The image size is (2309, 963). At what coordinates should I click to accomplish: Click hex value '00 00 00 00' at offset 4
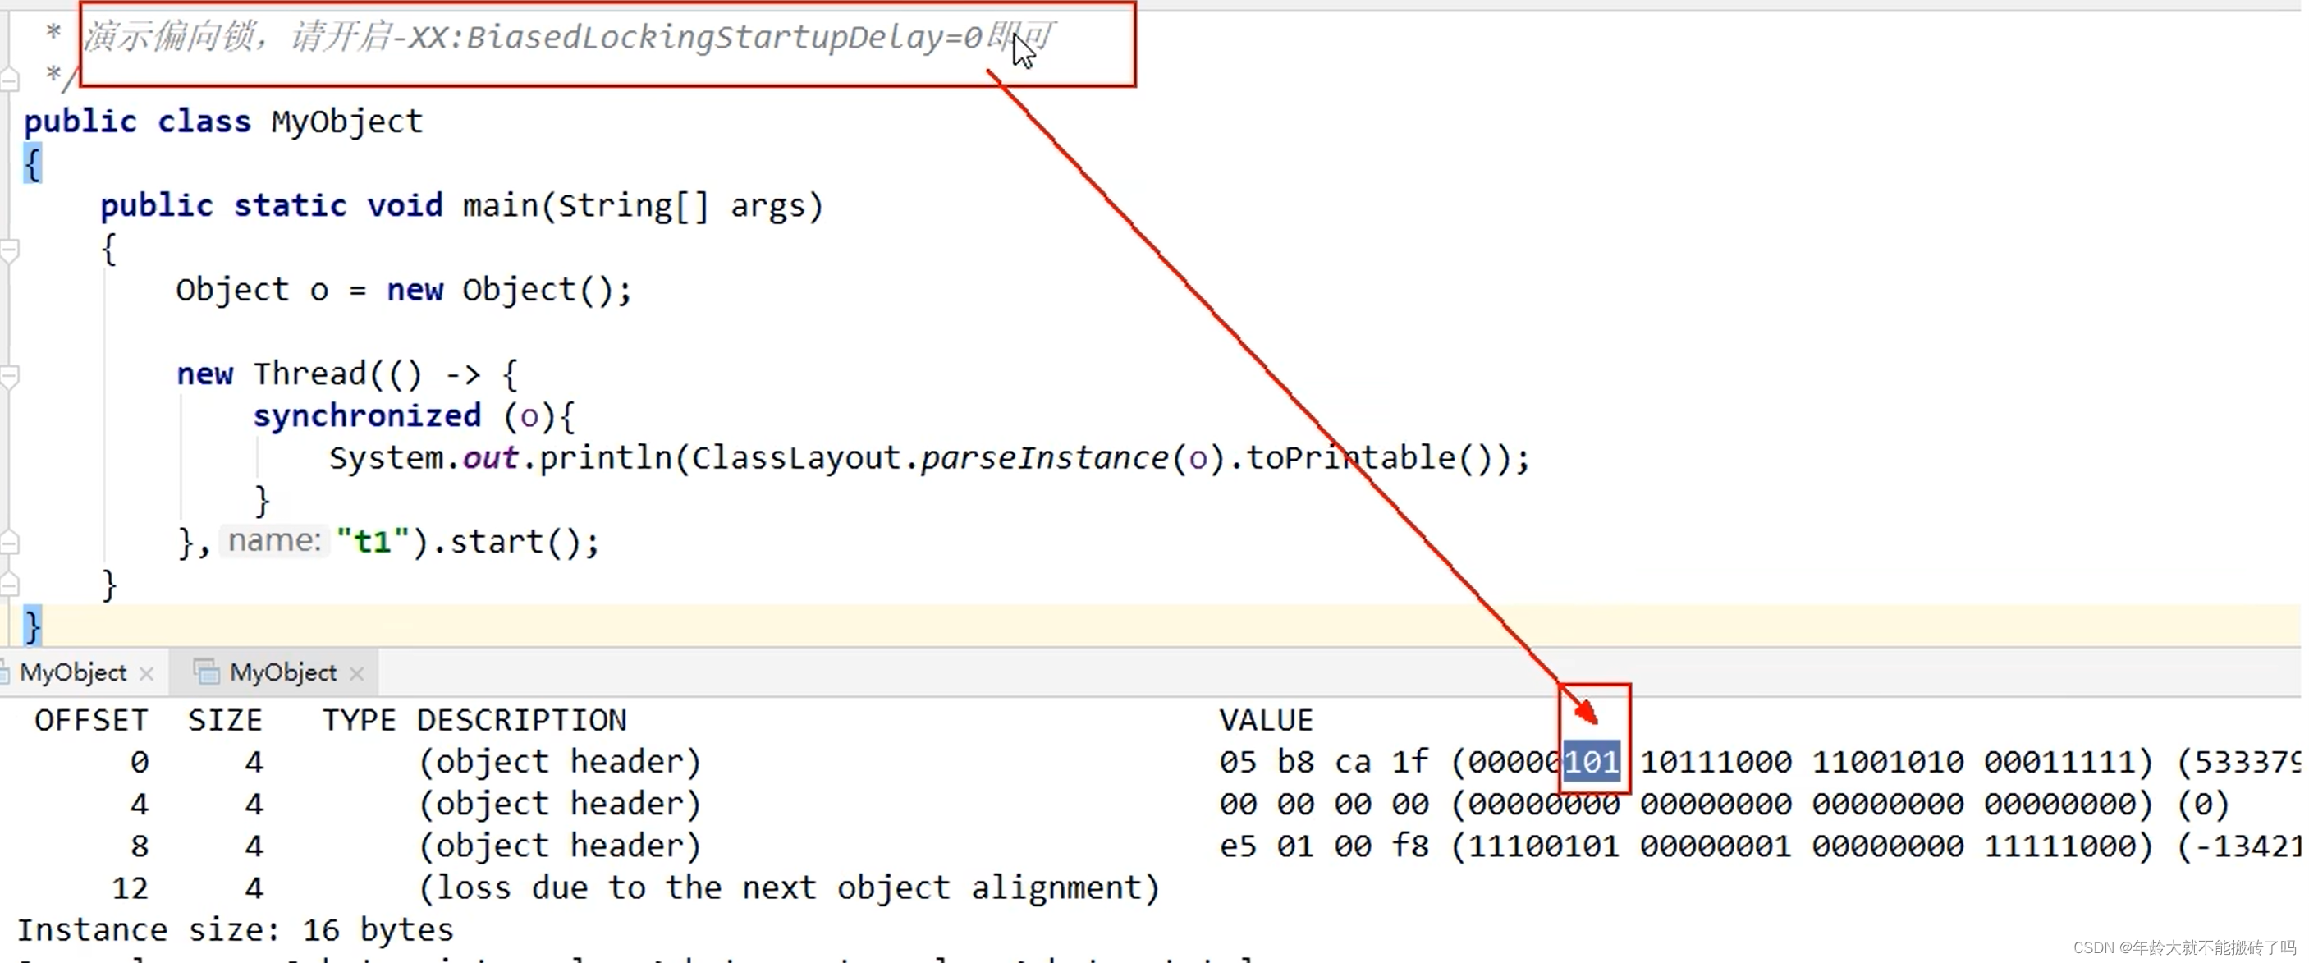pyautogui.click(x=1324, y=805)
